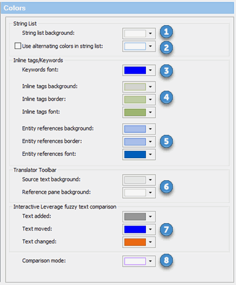
Task: Click the numbered callout badge 2
Action: [166, 48]
